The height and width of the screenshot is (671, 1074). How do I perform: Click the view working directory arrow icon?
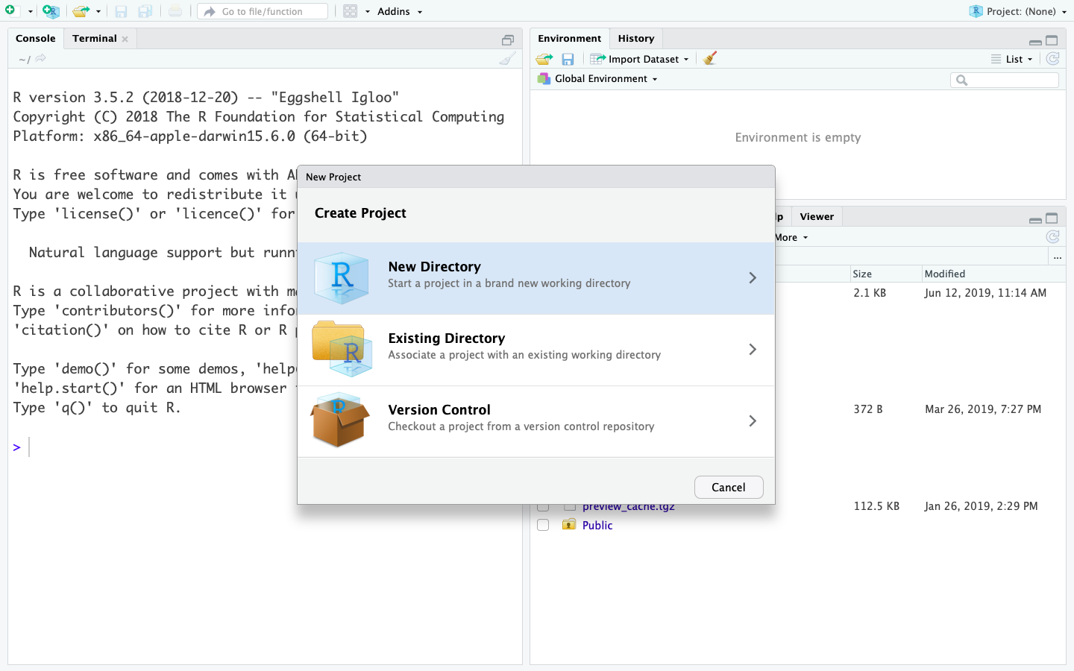(40, 58)
